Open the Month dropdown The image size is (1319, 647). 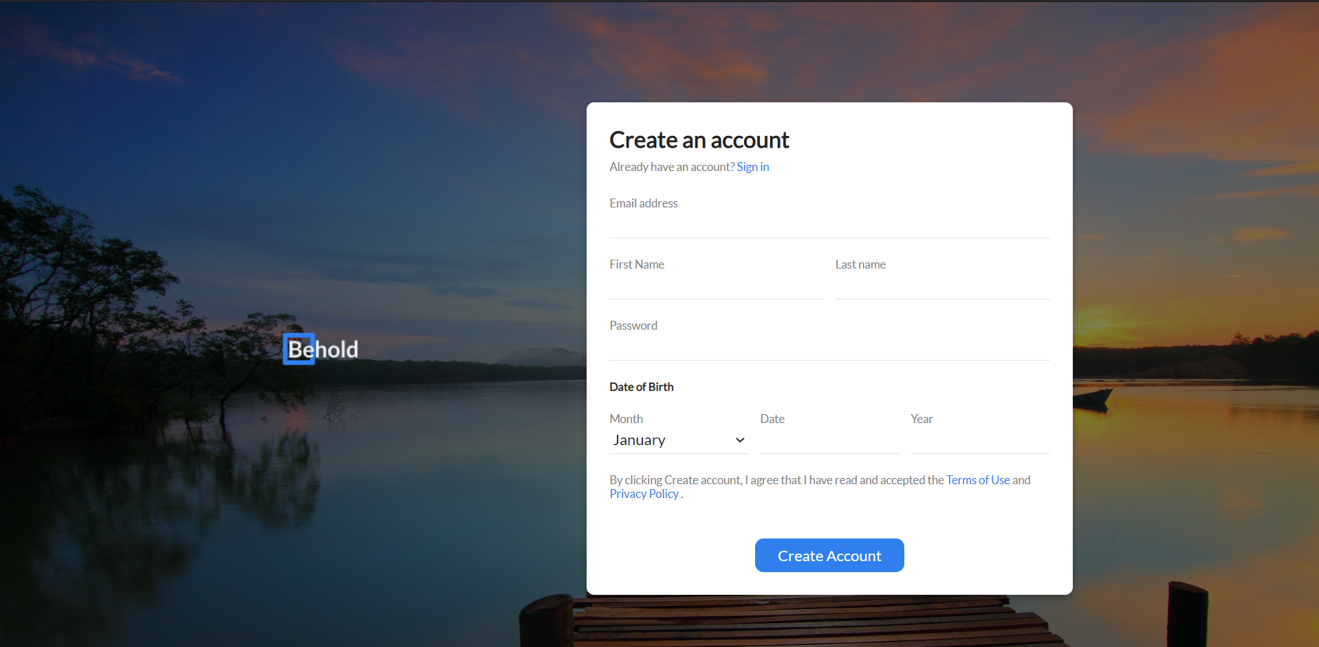point(677,440)
